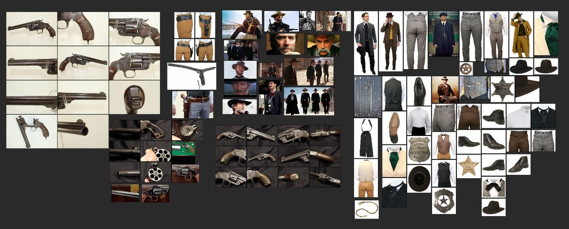
Task: Click the engraved barrel image with yellow tag
Action: pos(125,193)
